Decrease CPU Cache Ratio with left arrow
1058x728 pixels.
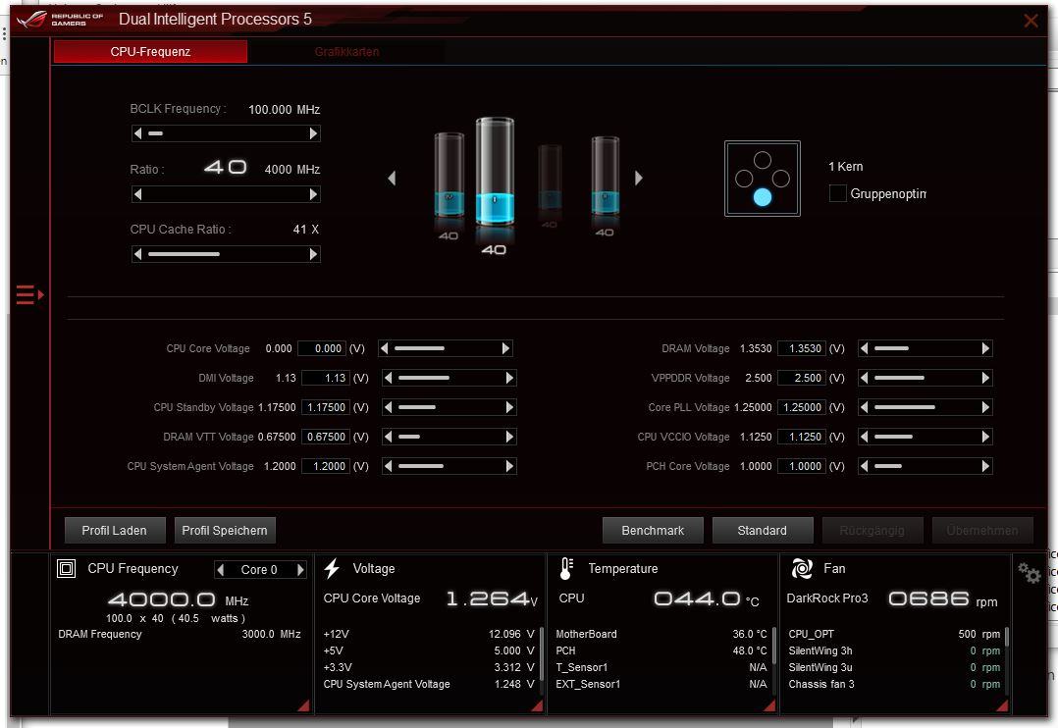(138, 254)
